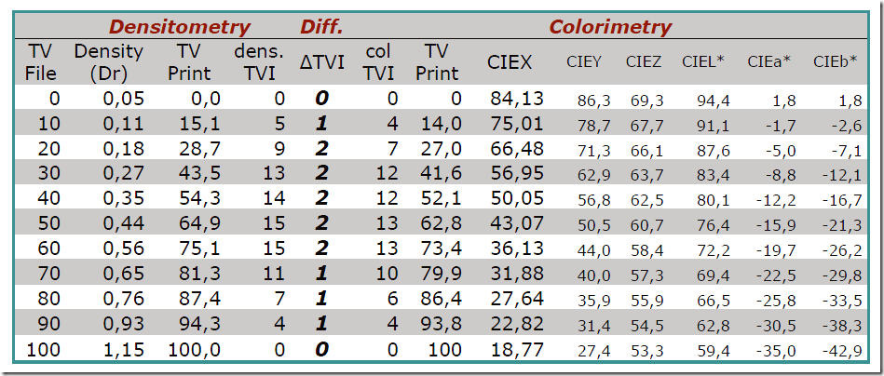Select density cell 1,15 in last row
This screenshot has width=884, height=376.
[123, 350]
